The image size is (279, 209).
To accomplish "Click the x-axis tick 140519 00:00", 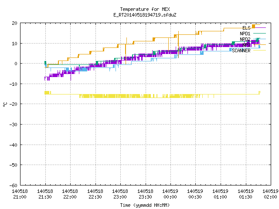I will [170, 194].
